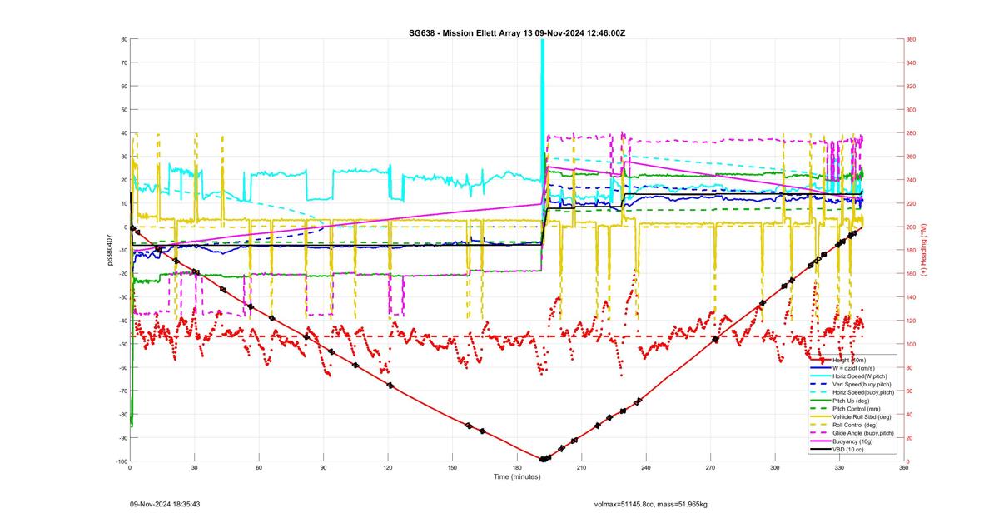
Task: Click the '280' tick on the heading axis
Action: [x=912, y=133]
